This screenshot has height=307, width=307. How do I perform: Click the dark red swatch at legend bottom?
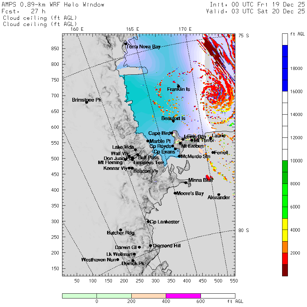pos(285,270)
